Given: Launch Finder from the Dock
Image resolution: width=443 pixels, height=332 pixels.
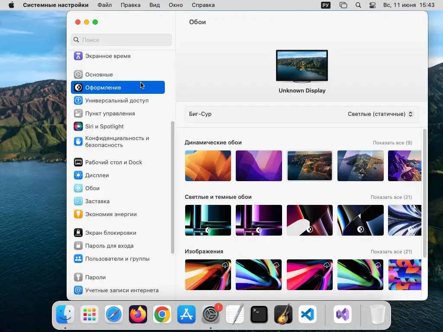Looking at the screenshot, I should (65, 314).
